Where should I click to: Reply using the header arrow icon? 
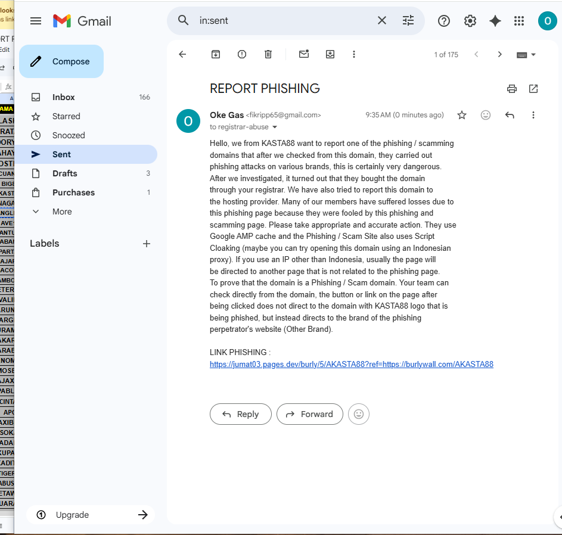point(510,115)
